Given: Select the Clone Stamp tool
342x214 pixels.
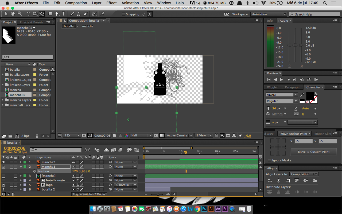Looking at the screenshot, I should (79, 14).
